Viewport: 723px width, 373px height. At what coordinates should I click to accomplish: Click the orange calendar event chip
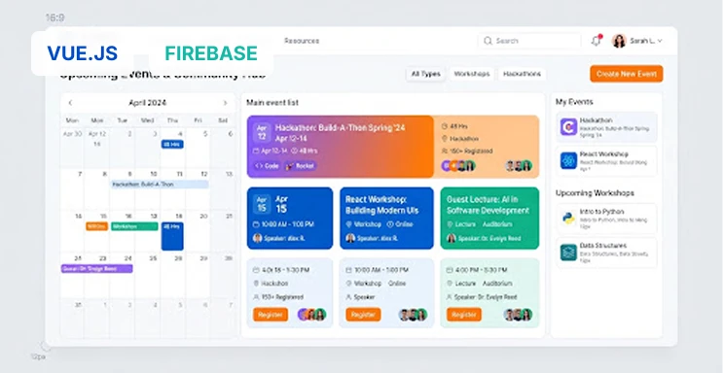97,226
